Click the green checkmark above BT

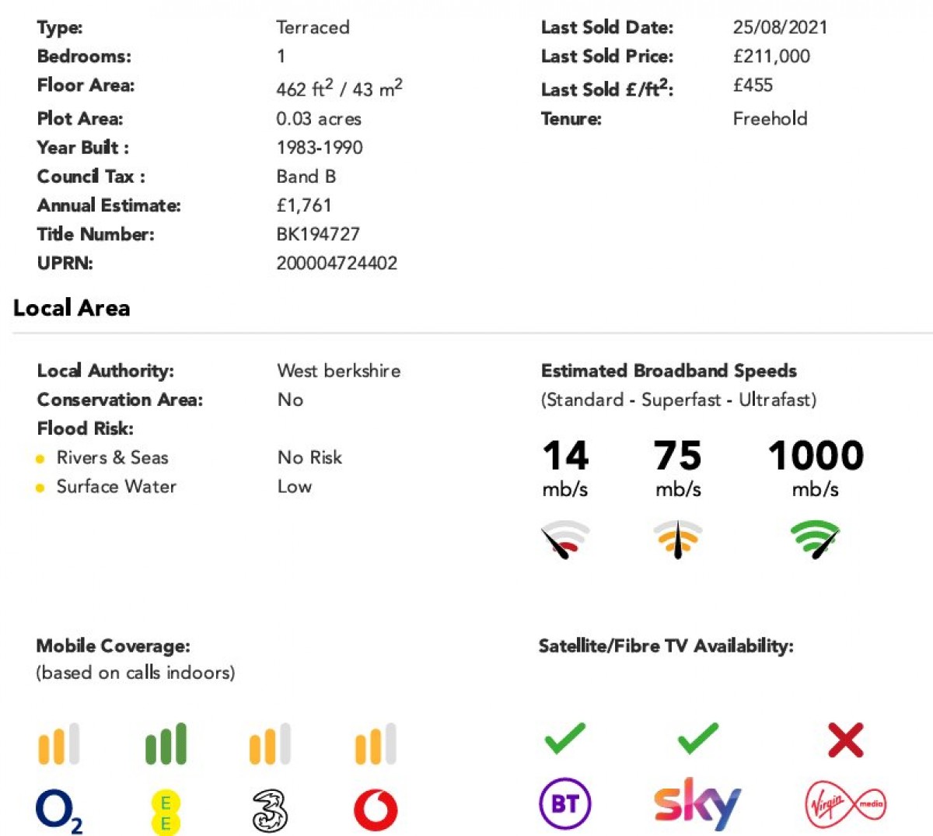[565, 738]
